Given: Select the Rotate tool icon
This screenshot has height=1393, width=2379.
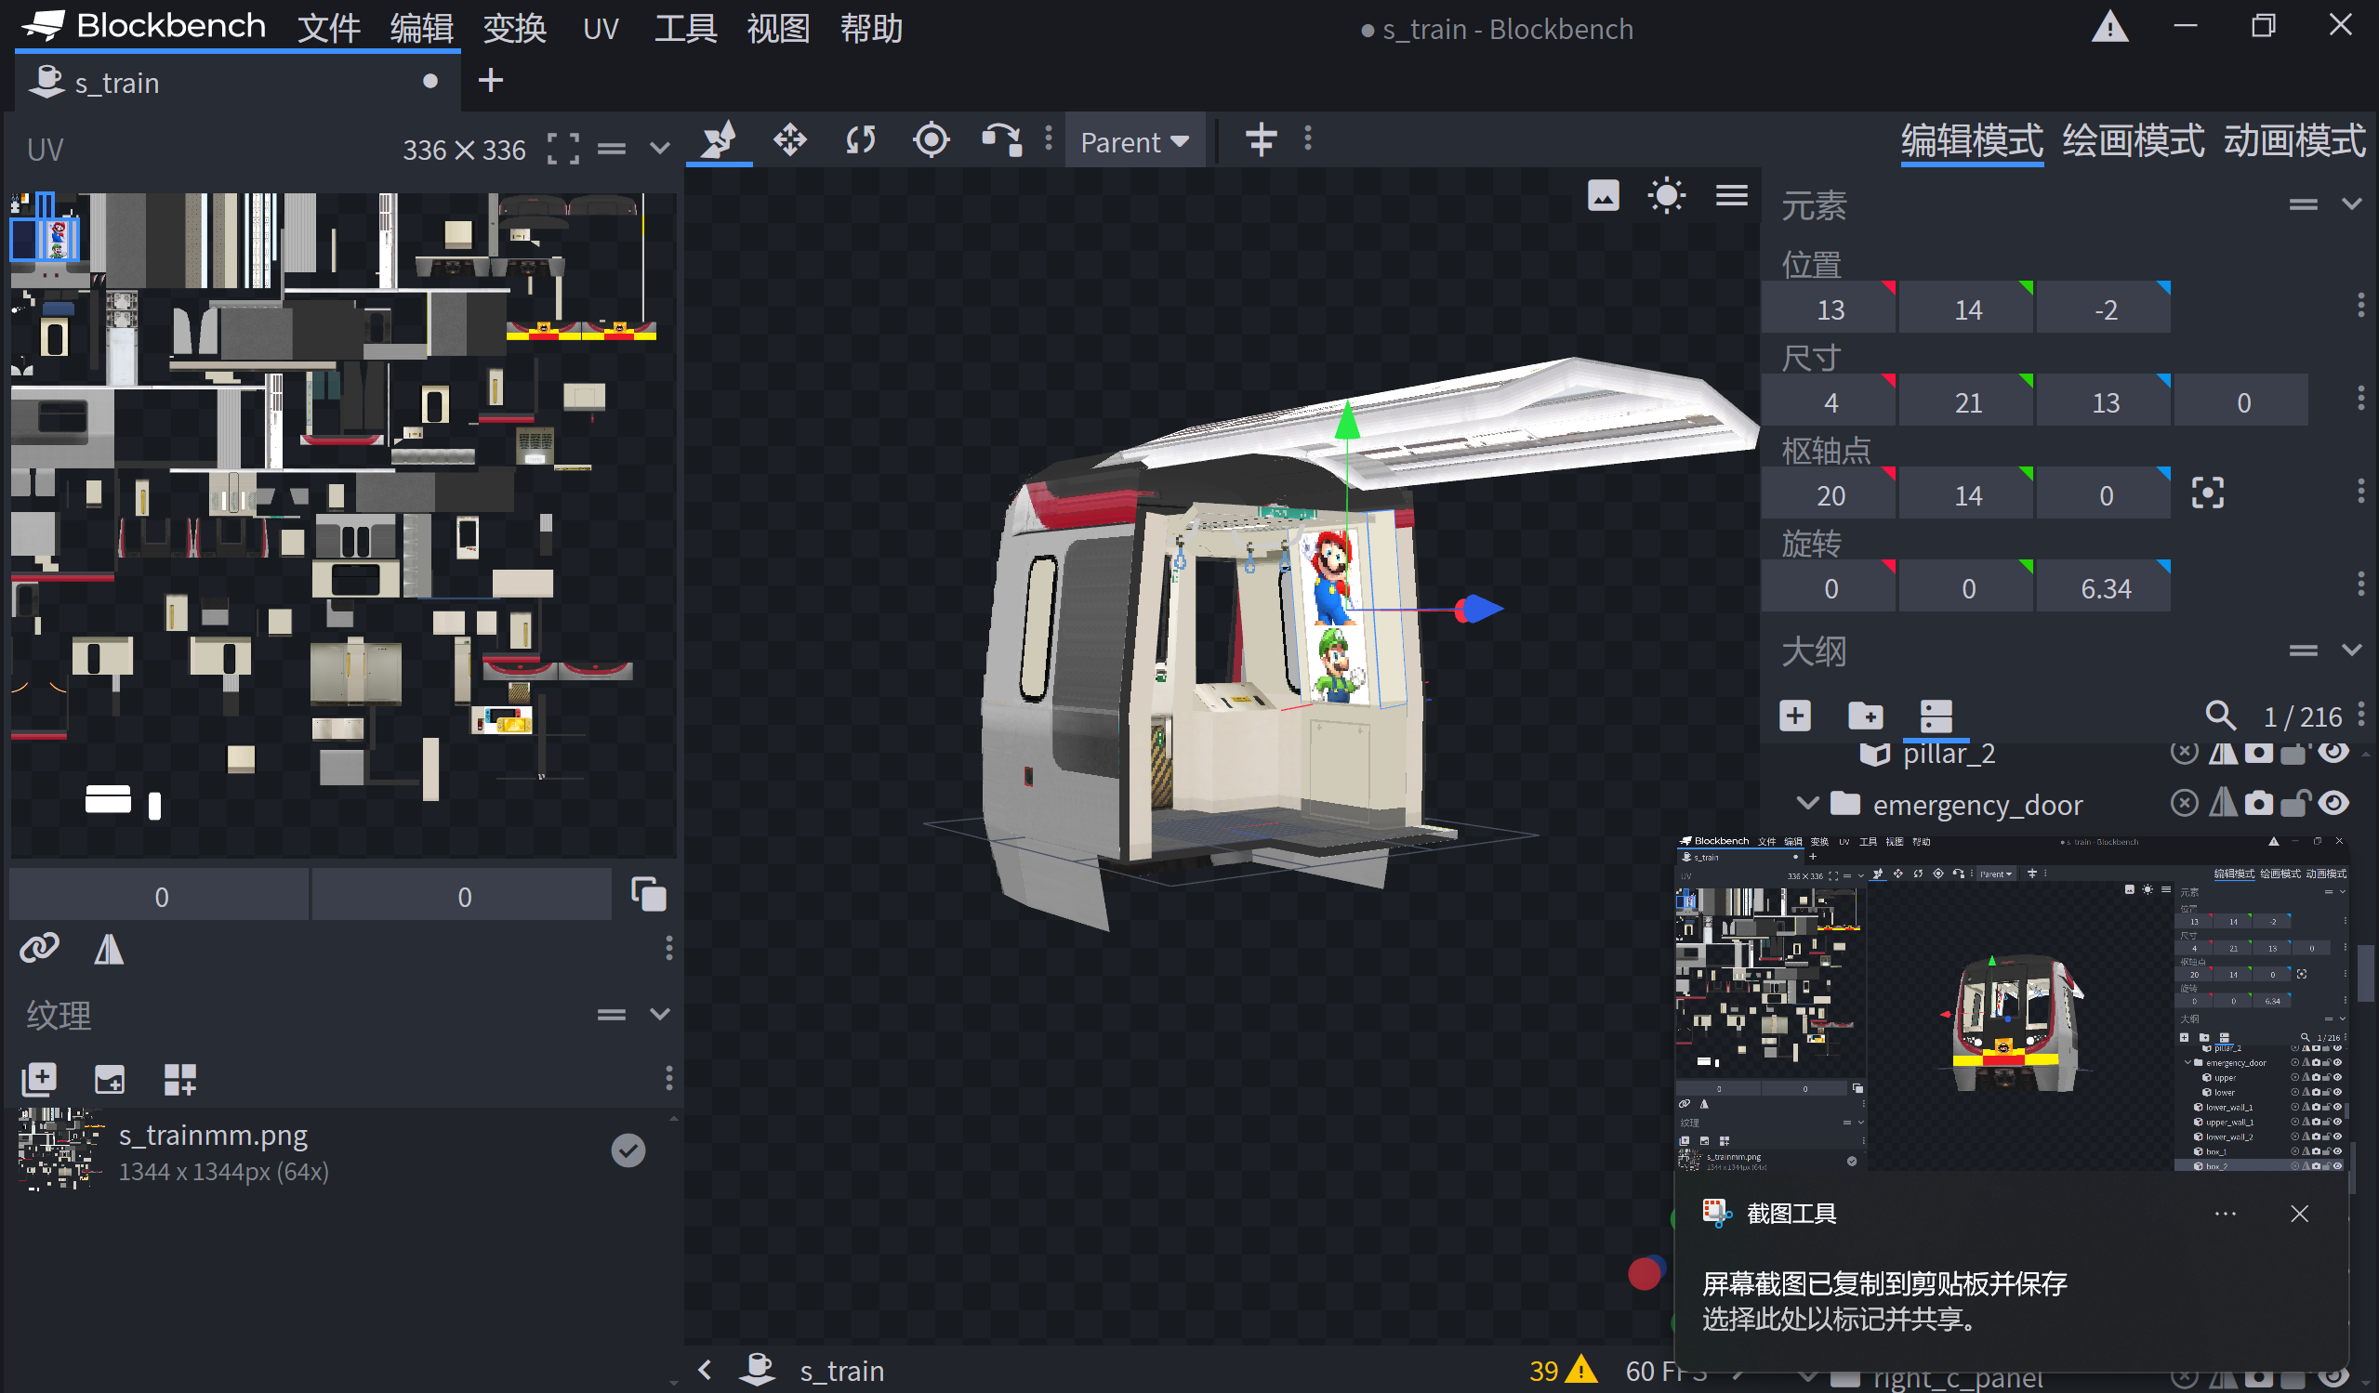Looking at the screenshot, I should click(861, 140).
